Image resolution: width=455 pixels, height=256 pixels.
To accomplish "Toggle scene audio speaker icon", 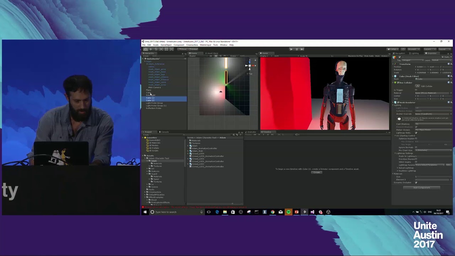I will coord(220,56).
